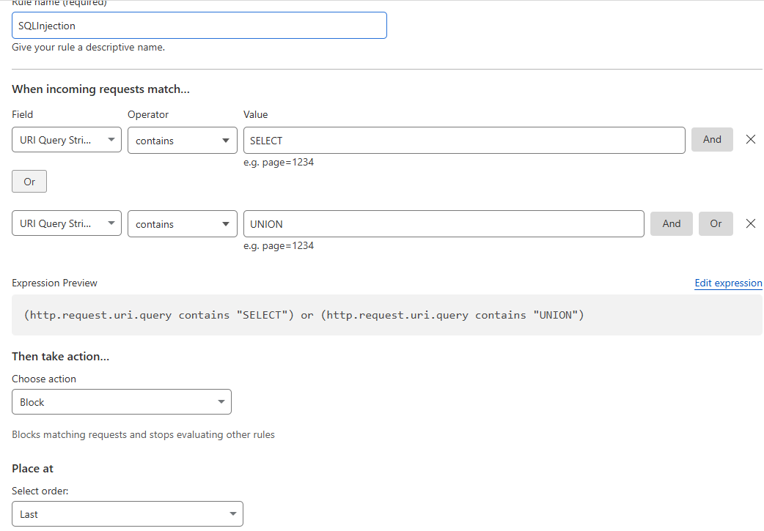Screen dimensions: 764x531
Task: Open the Field dropdown for the UNION condition
Action: click(66, 223)
